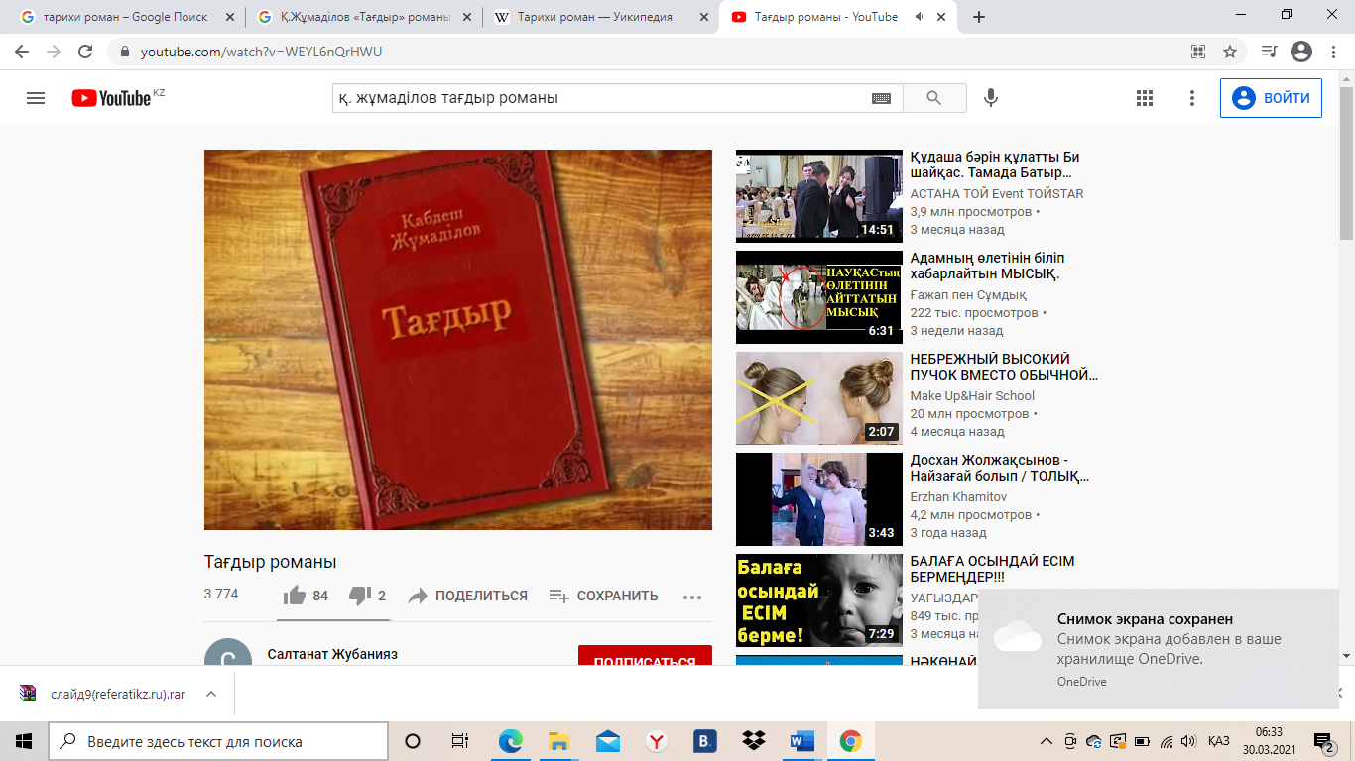The height and width of the screenshot is (761, 1355).
Task: Open the Action Center notifications
Action: coord(1323,741)
